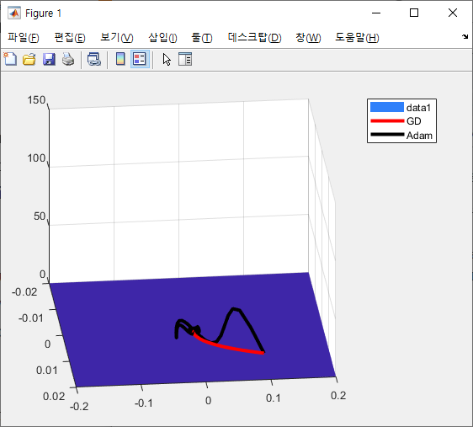This screenshot has height=427, width=473.
Task: Click the y-axis tick label -0.02
Action: tap(24, 292)
